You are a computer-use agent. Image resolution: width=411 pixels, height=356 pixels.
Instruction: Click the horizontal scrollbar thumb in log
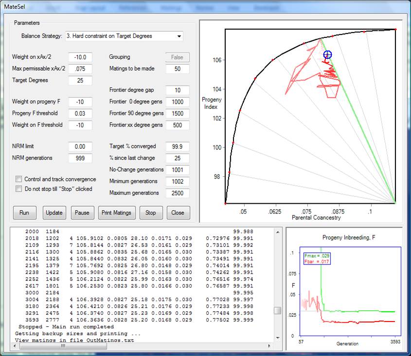[x=63, y=346]
